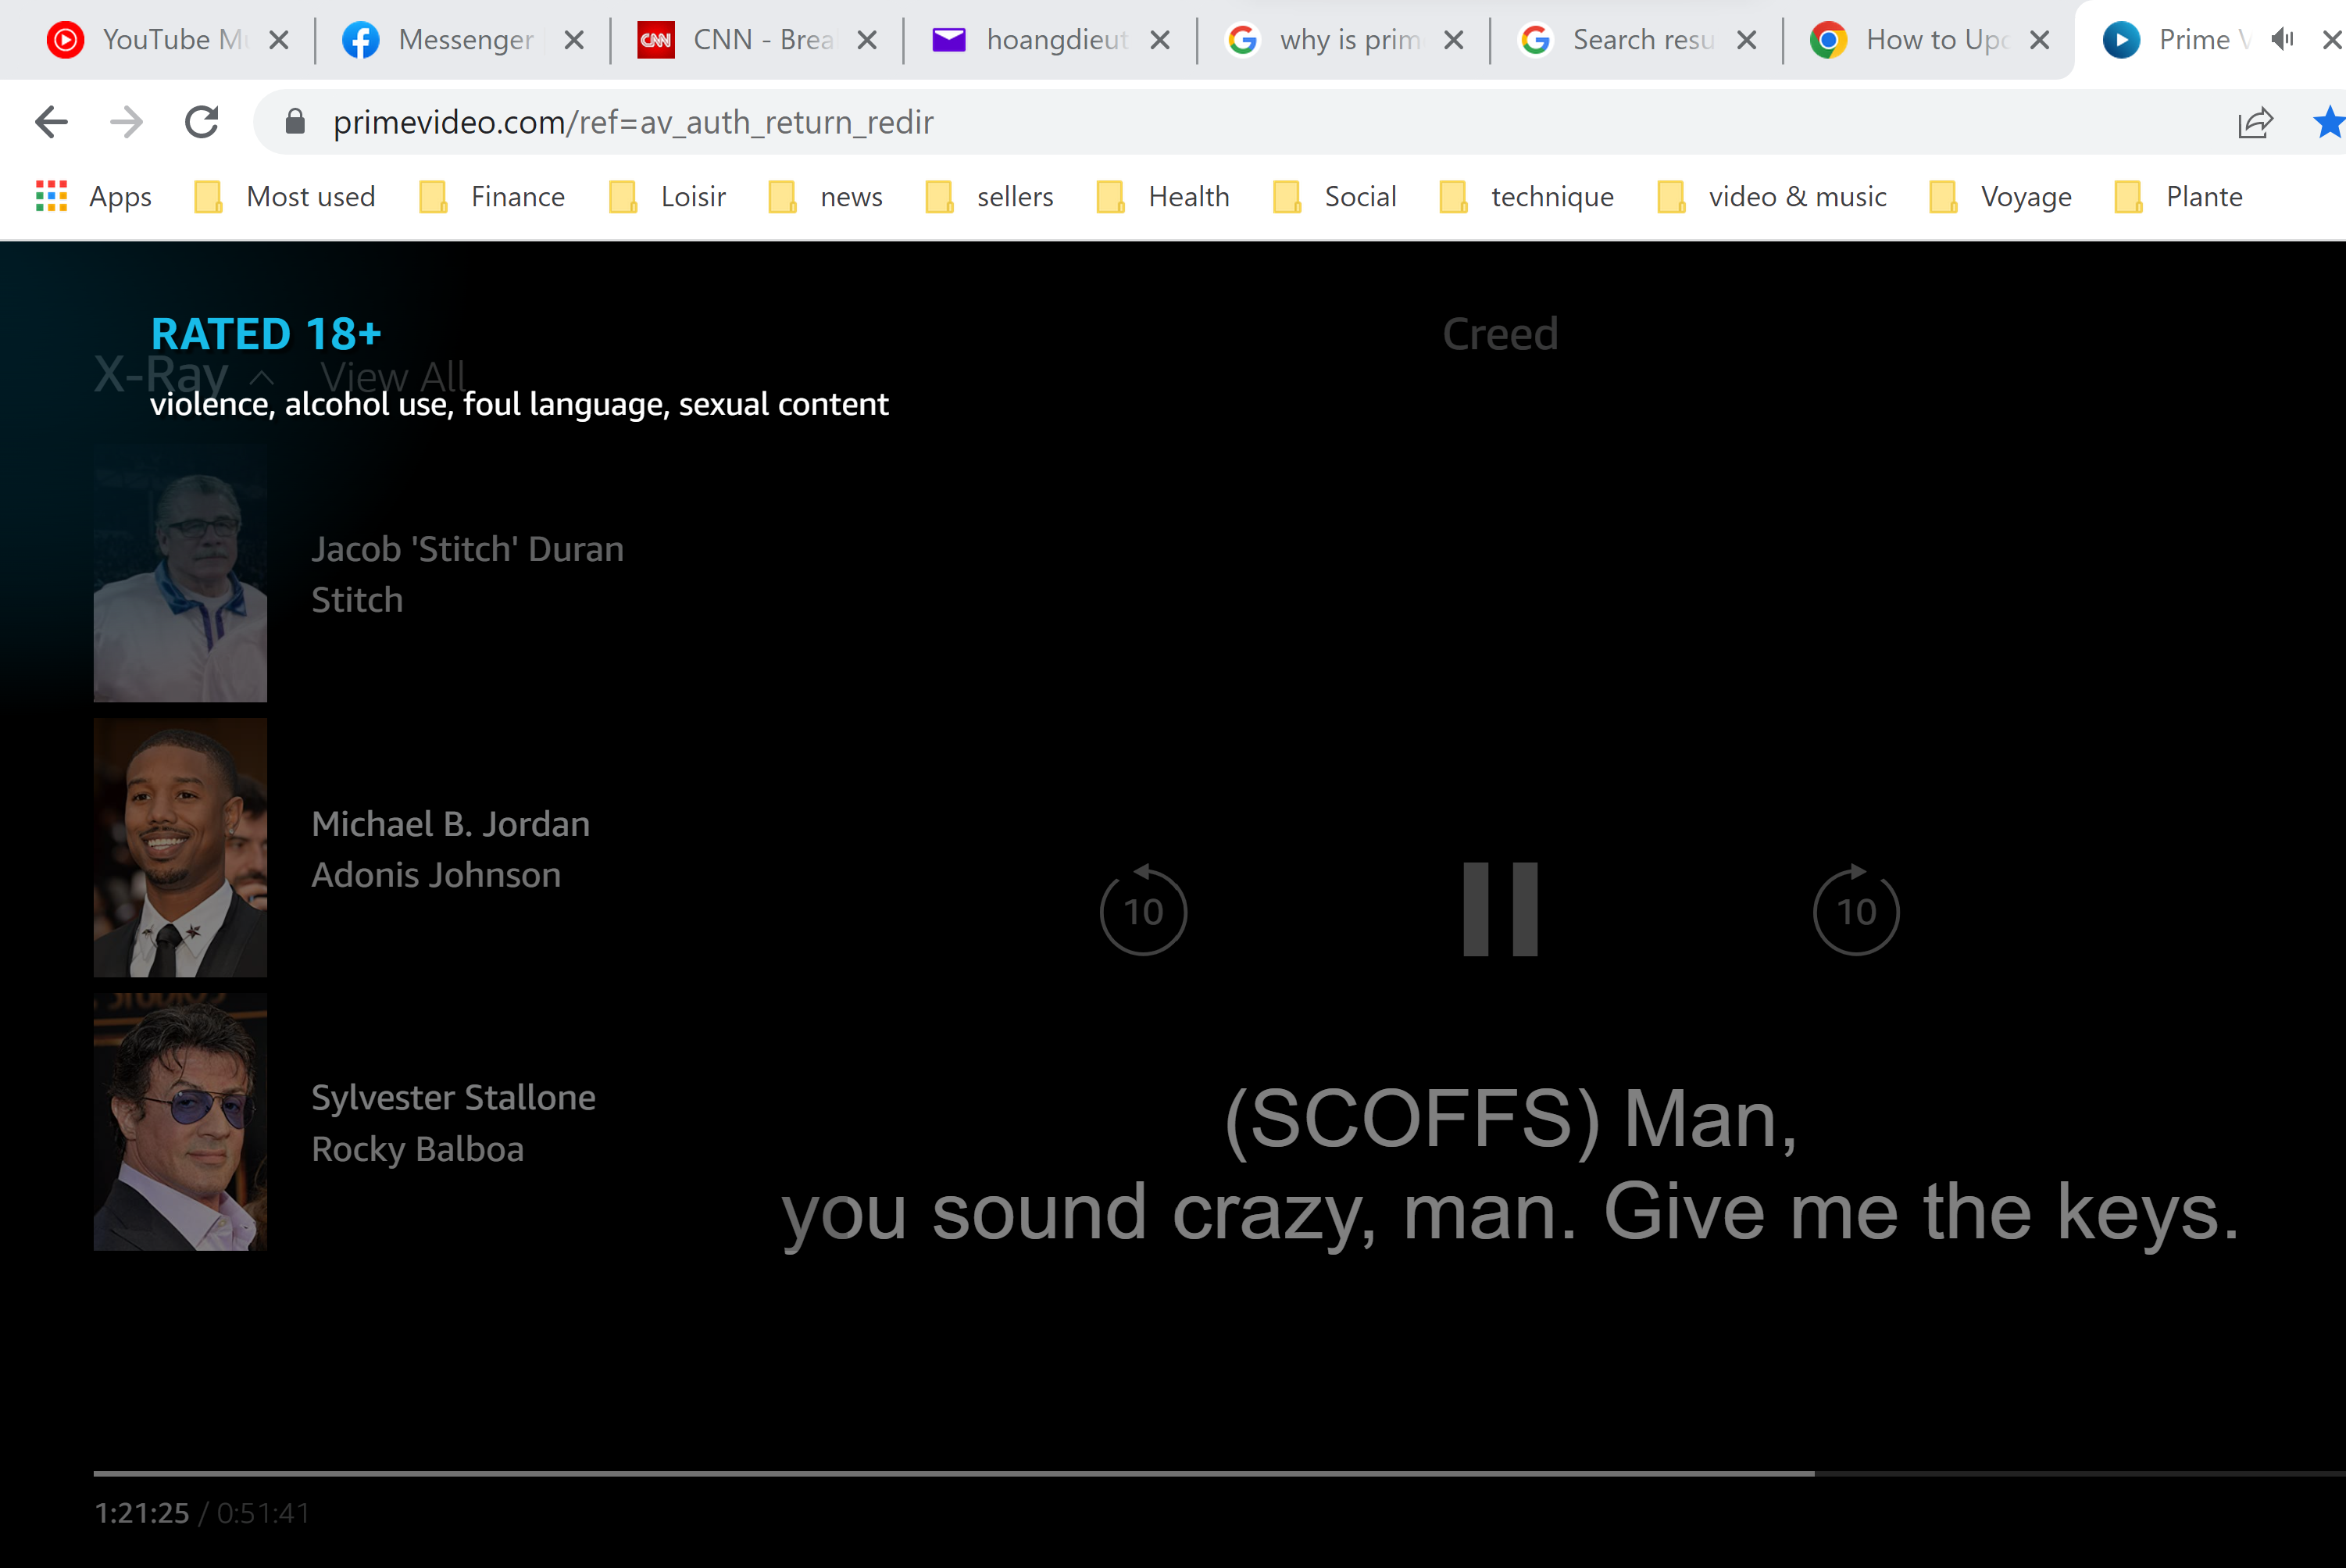This screenshot has width=2346, height=1568.
Task: Open Health bookmarks folder
Action: tap(1163, 196)
